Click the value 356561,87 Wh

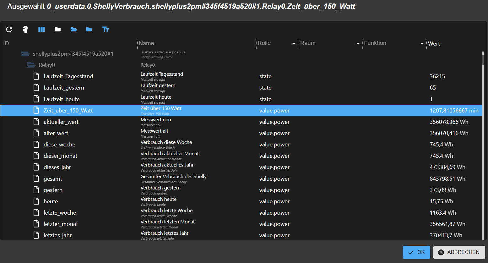coord(447,224)
